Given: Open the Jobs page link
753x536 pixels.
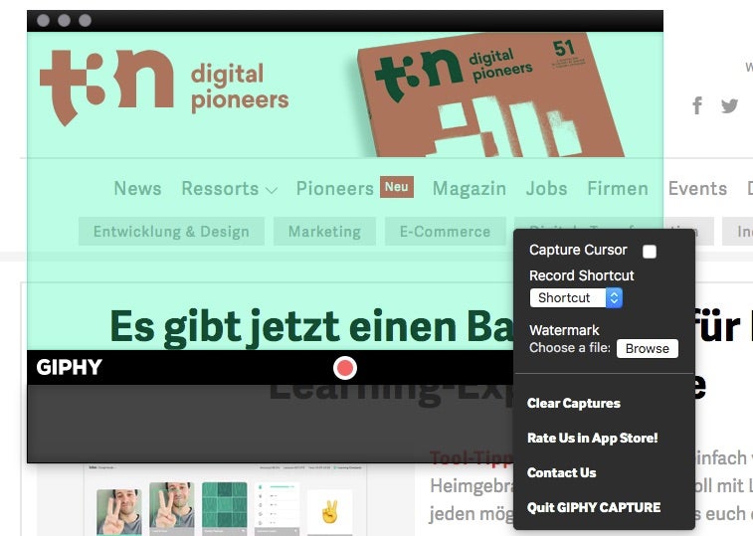Looking at the screenshot, I should [x=546, y=188].
